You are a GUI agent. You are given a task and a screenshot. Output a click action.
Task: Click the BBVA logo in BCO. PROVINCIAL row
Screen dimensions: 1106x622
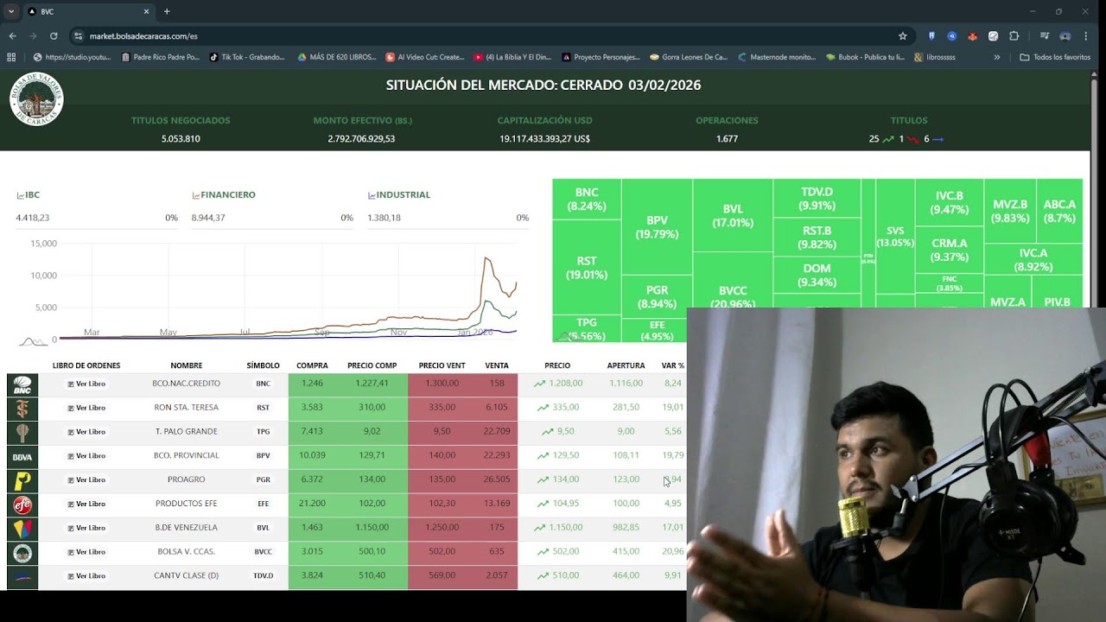[22, 457]
